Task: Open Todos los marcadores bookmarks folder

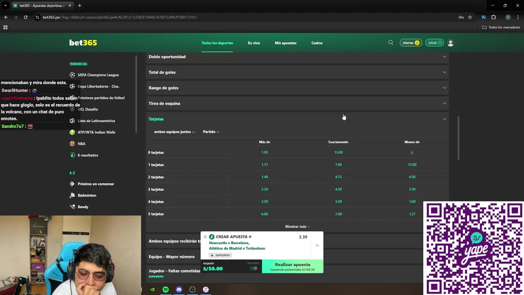Action: pyautogui.click(x=501, y=27)
